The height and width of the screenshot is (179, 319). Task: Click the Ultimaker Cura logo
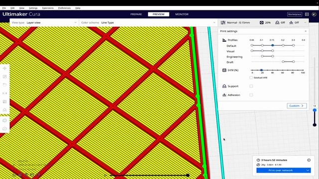21,14
